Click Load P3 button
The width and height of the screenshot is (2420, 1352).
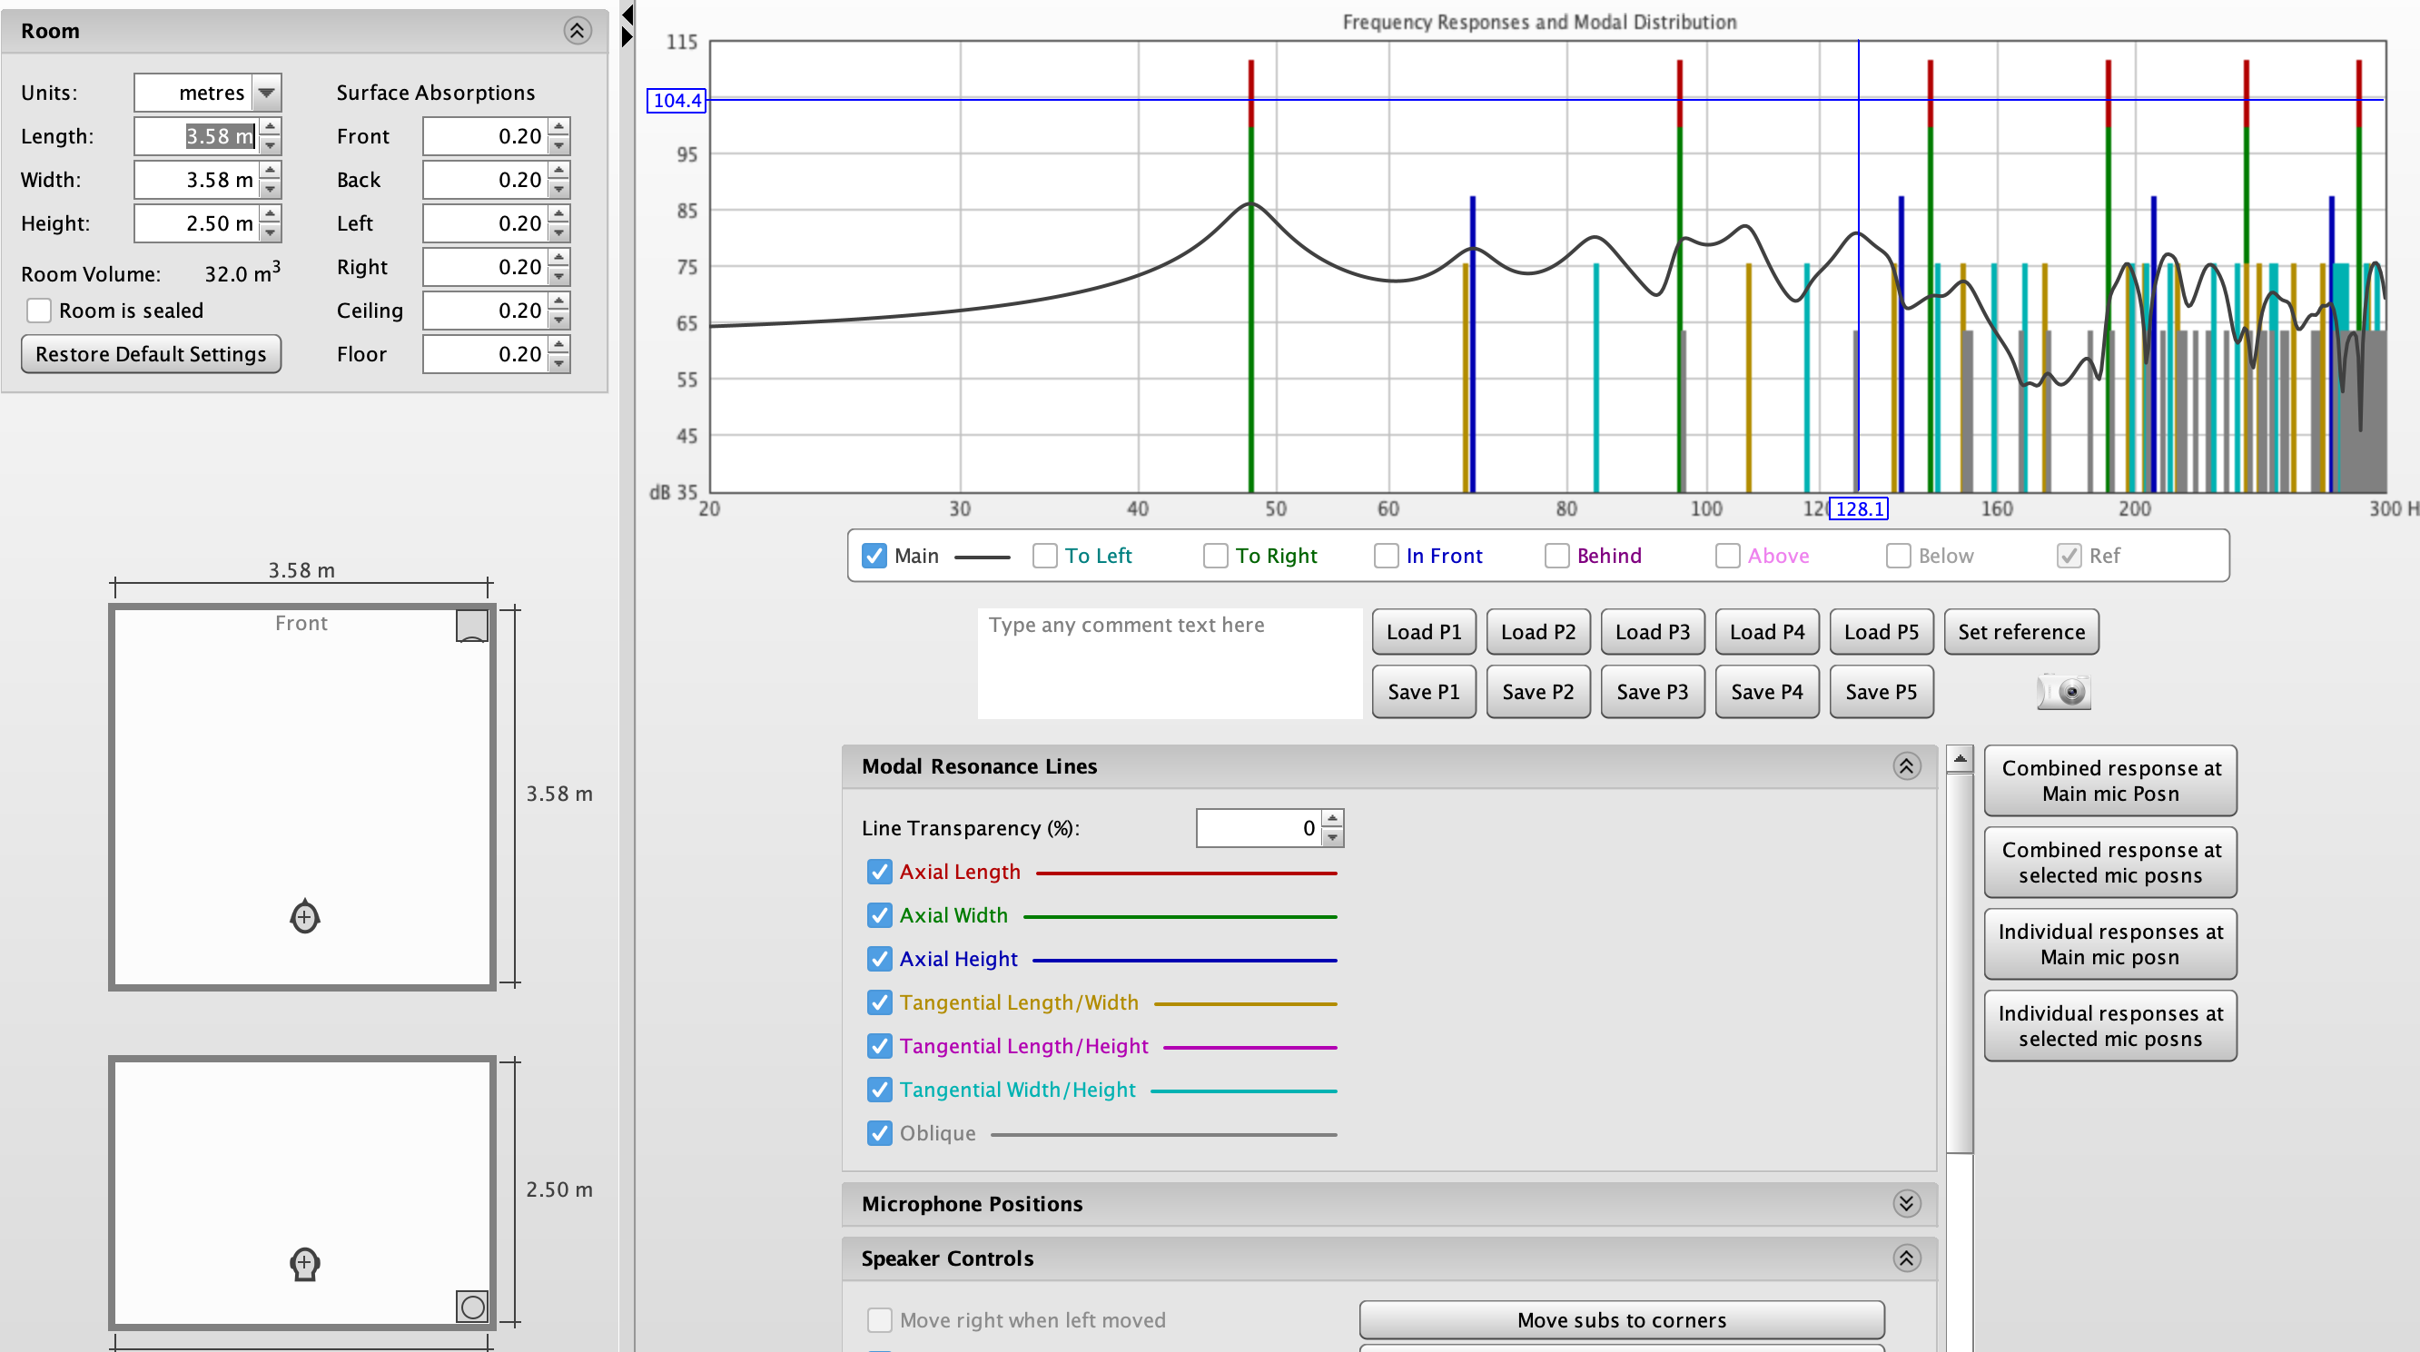1653,631
